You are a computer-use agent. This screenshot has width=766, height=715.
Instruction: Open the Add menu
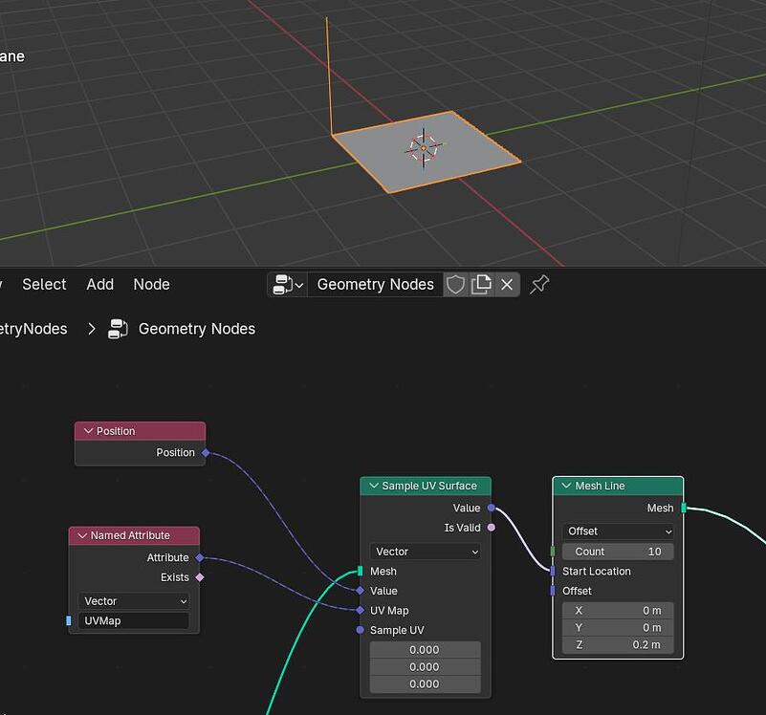(x=100, y=284)
